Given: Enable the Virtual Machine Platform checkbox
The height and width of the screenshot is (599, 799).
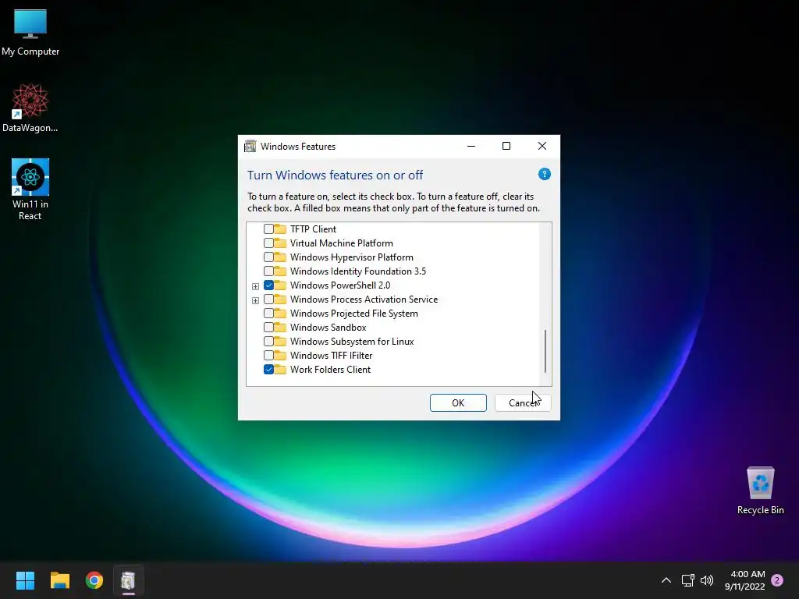Looking at the screenshot, I should (x=268, y=243).
